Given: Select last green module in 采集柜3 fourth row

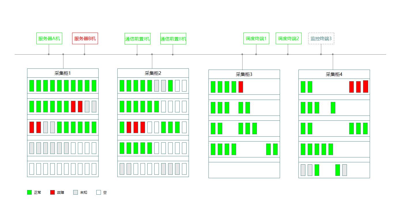Looking at the screenshot, I should pyautogui.click(x=275, y=149).
